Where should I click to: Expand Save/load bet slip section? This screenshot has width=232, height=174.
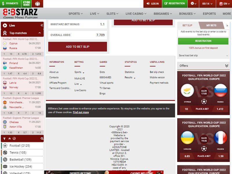tap(203, 55)
